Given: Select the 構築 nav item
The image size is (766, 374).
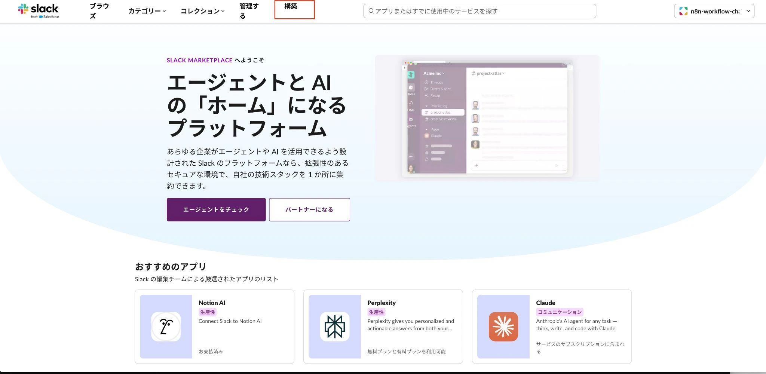Looking at the screenshot, I should click(291, 7).
